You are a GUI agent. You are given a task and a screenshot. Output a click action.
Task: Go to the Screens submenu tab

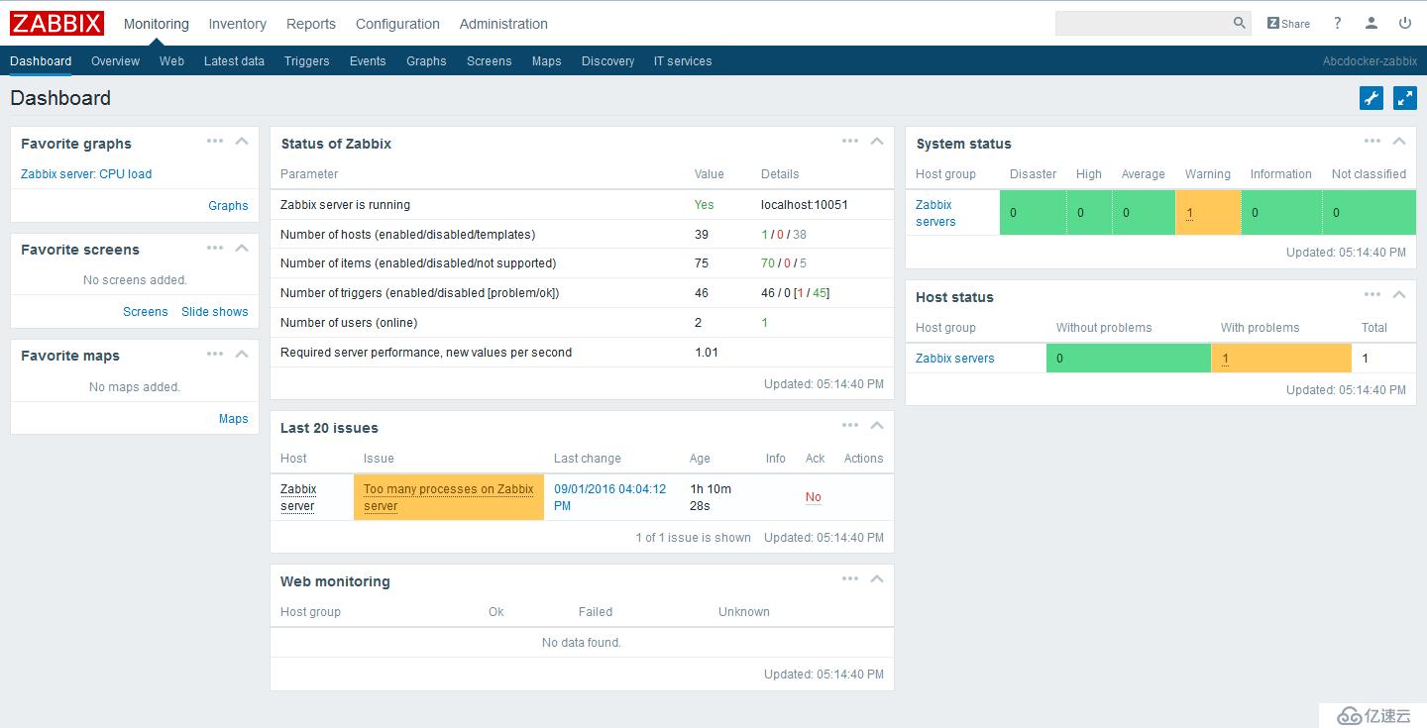(x=489, y=61)
